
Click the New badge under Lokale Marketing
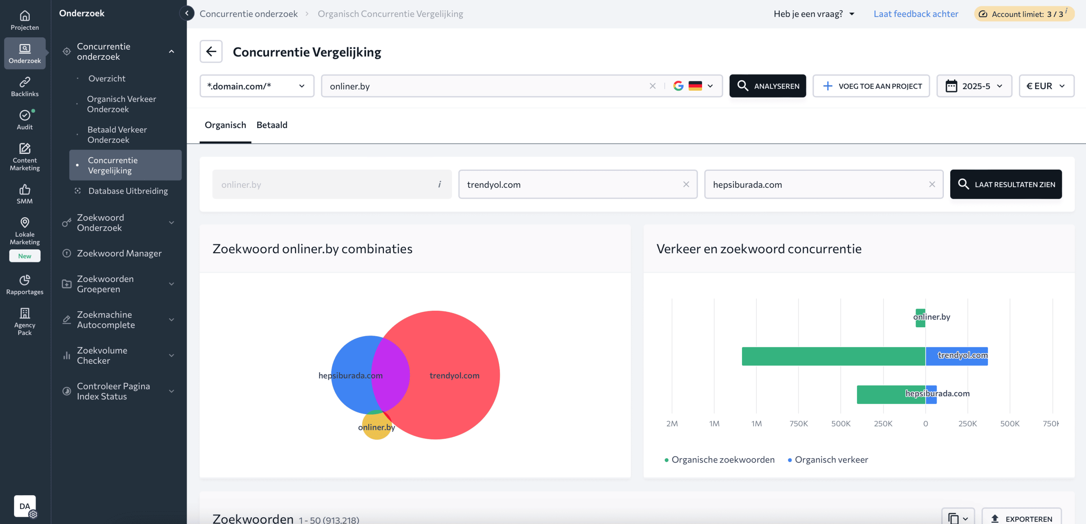pos(25,256)
